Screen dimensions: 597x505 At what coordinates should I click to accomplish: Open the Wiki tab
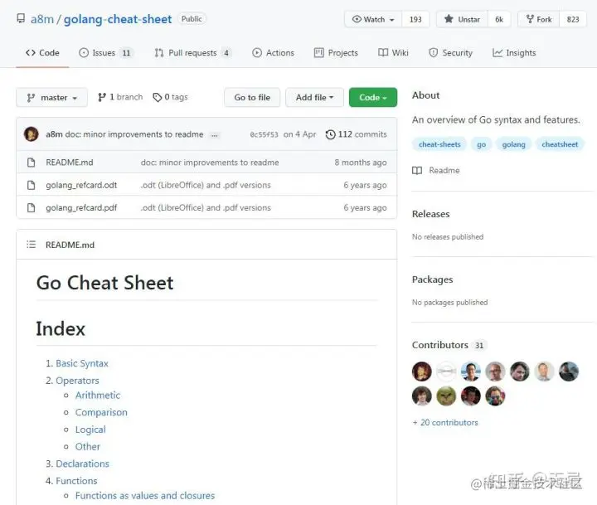[393, 52]
